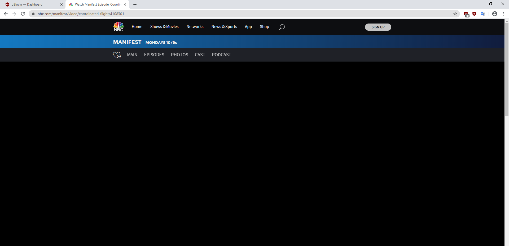Open the PHOTOS section

click(179, 55)
